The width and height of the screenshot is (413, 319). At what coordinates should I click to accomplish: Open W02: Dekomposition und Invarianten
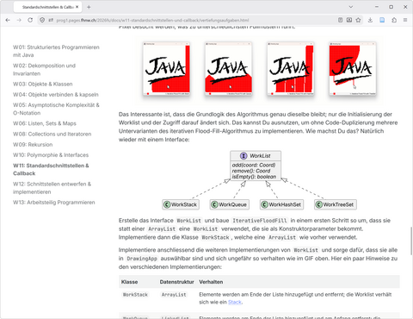tap(44, 70)
